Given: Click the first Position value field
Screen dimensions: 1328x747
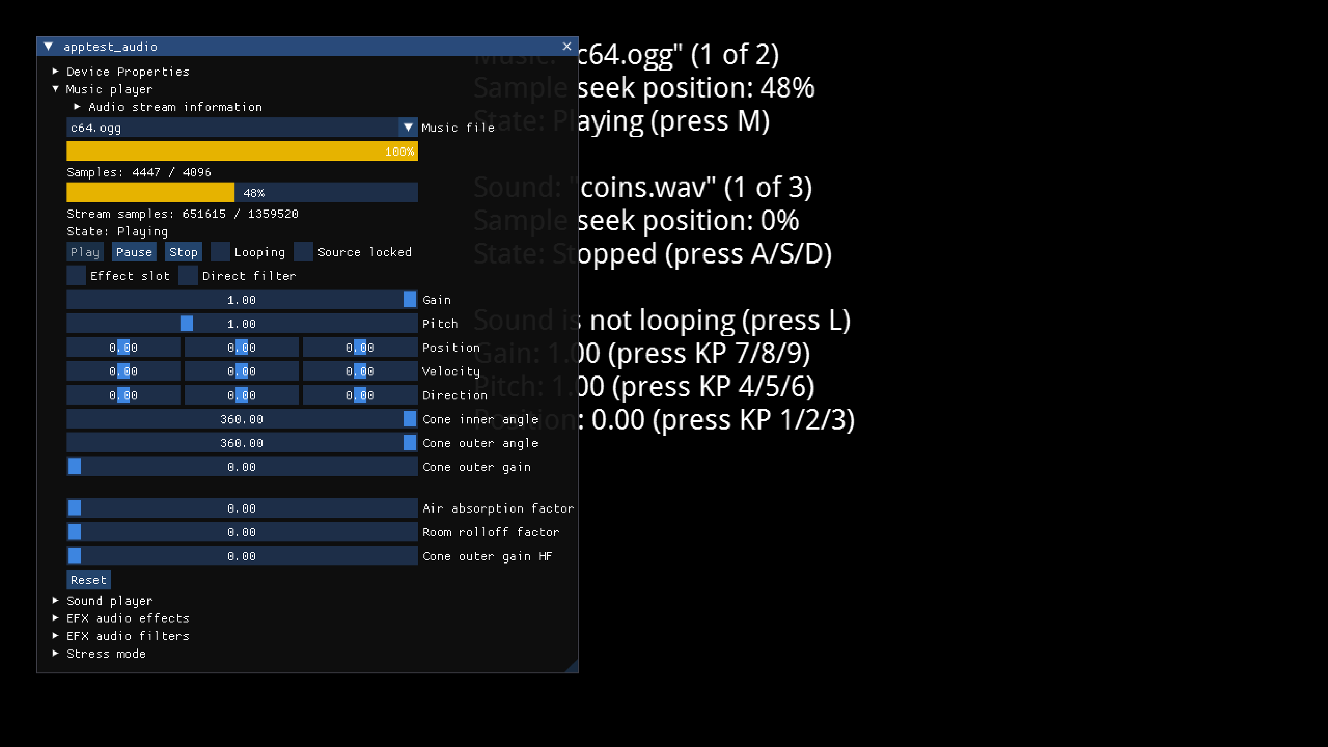Looking at the screenshot, I should coord(123,348).
